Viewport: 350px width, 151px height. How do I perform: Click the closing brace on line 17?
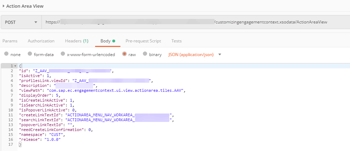click(x=20, y=144)
